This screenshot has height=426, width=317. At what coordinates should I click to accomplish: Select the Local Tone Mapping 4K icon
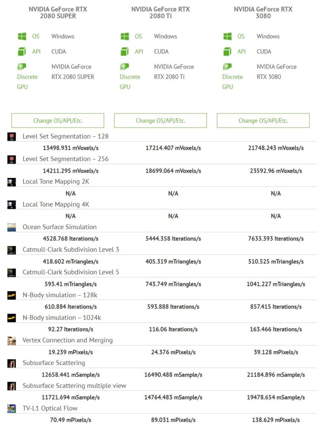(11, 204)
